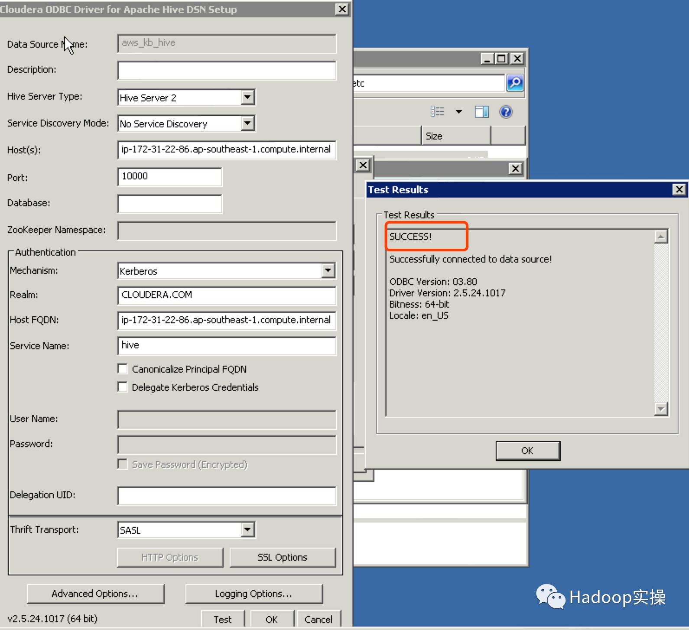The width and height of the screenshot is (689, 630).
Task: Cancel the DSN Setup dialog
Action: point(318,619)
